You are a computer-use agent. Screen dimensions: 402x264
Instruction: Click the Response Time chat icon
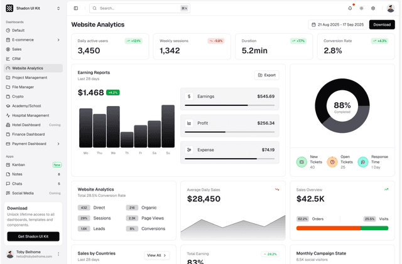(x=363, y=162)
